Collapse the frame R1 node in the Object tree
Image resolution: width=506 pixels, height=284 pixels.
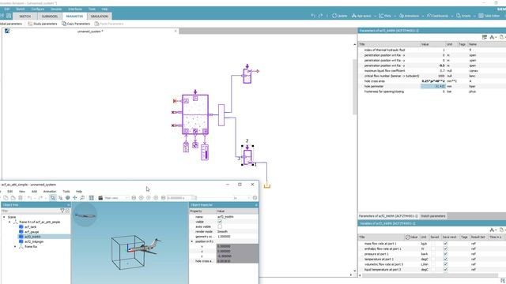click(x=9, y=222)
